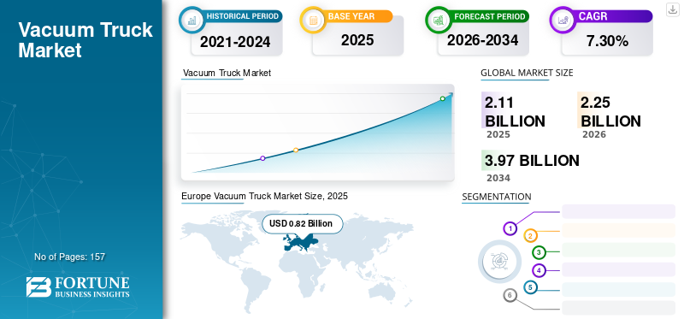Viewport: 684px width, 319px height.
Task: Click the segmentation pie chart center icon
Action: click(x=499, y=262)
